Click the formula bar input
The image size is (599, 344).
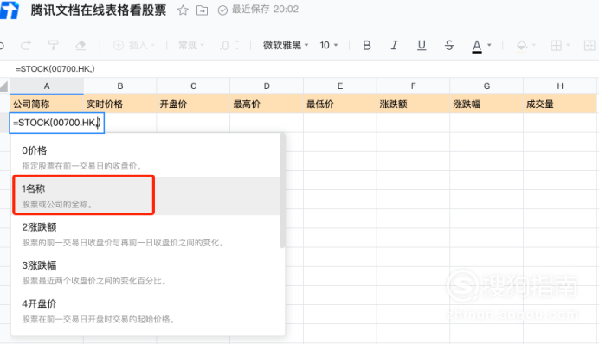[x=304, y=69]
